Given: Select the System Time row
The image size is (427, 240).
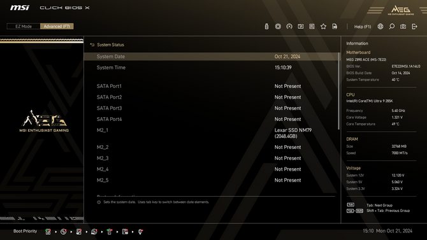Looking at the screenshot, I should point(211,67).
